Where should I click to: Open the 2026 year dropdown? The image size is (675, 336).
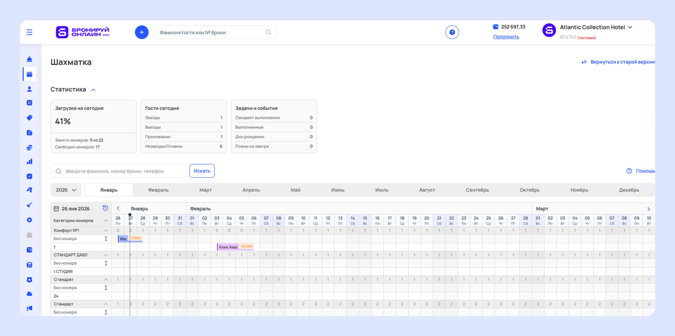tap(66, 190)
